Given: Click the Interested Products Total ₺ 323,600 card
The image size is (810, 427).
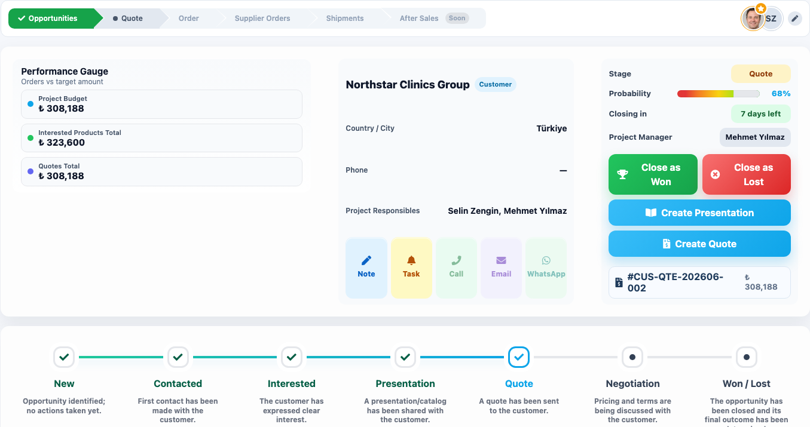Looking at the screenshot, I should click(x=161, y=138).
